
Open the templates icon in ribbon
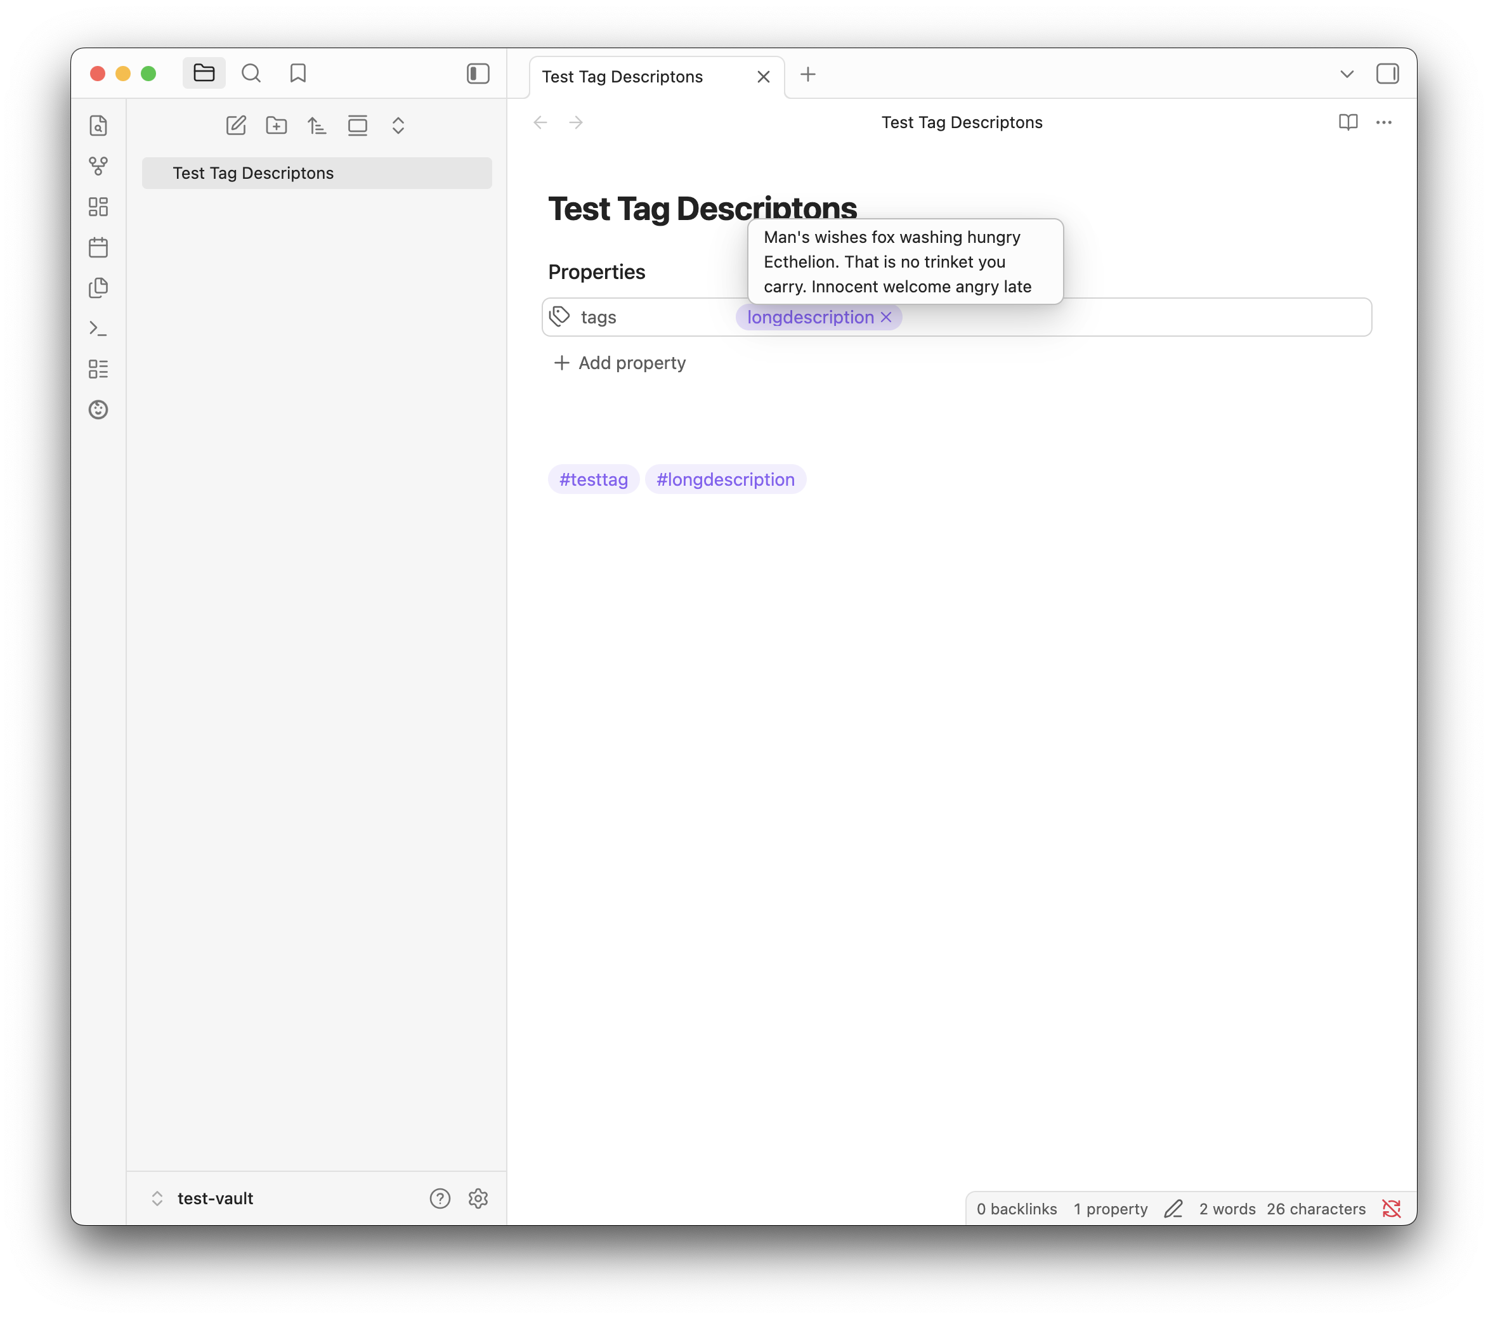point(98,289)
